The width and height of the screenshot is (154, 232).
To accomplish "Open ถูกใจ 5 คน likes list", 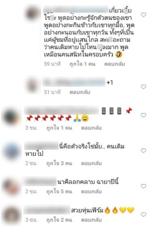I will pyautogui.click(x=59, y=191).
